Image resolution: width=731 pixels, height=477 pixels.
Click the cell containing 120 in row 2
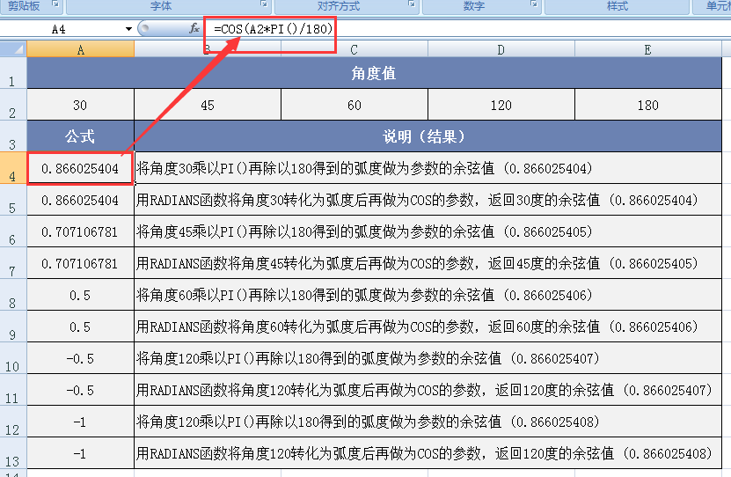(x=501, y=105)
